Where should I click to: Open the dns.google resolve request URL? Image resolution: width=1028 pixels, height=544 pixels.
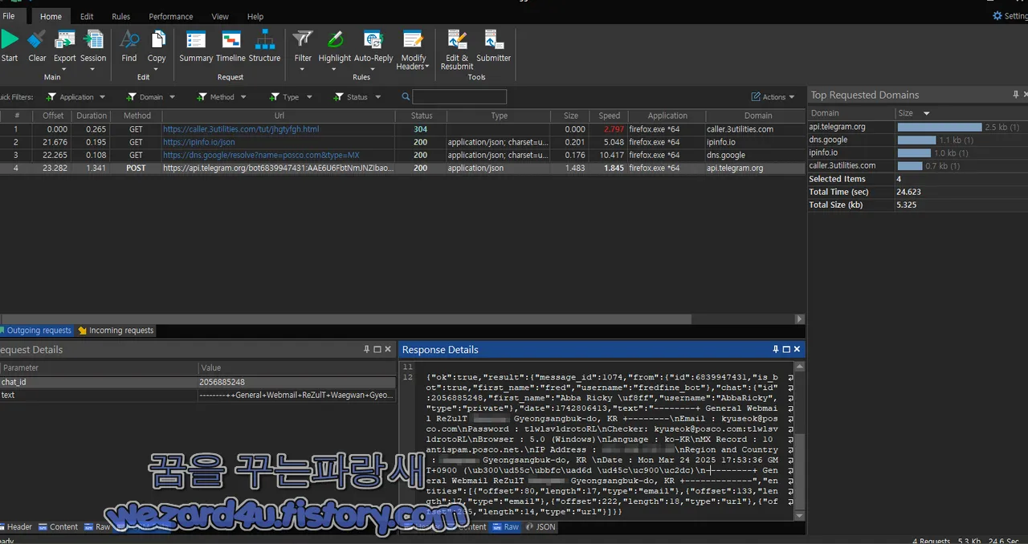pos(261,155)
